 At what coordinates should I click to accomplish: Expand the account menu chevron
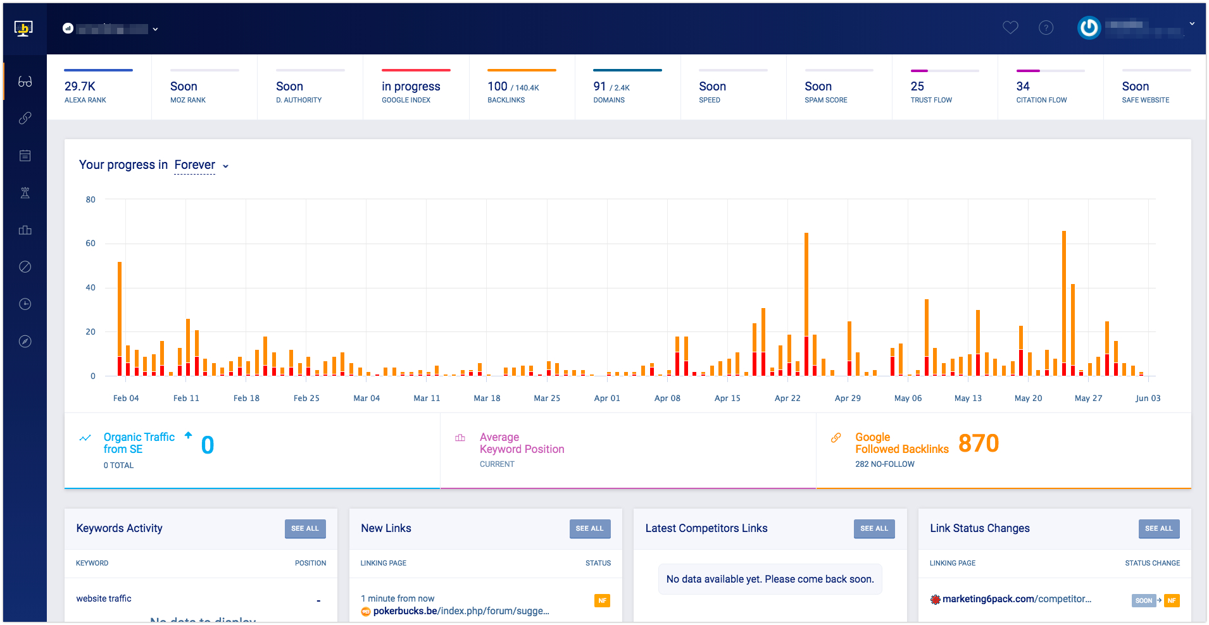[1193, 23]
